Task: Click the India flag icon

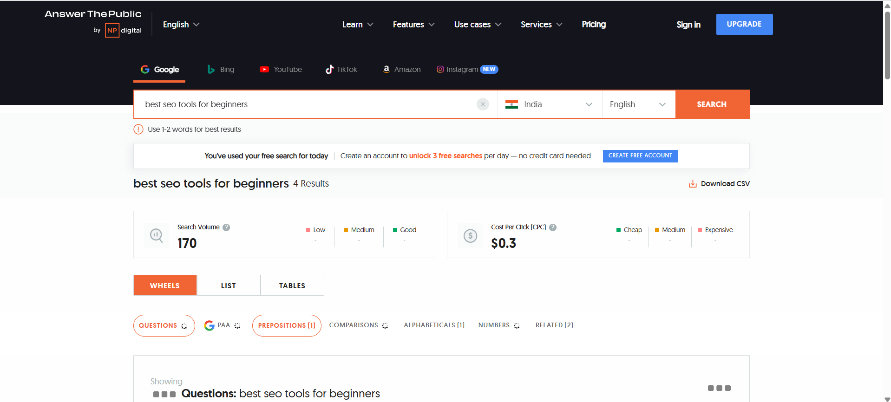Action: pos(511,104)
